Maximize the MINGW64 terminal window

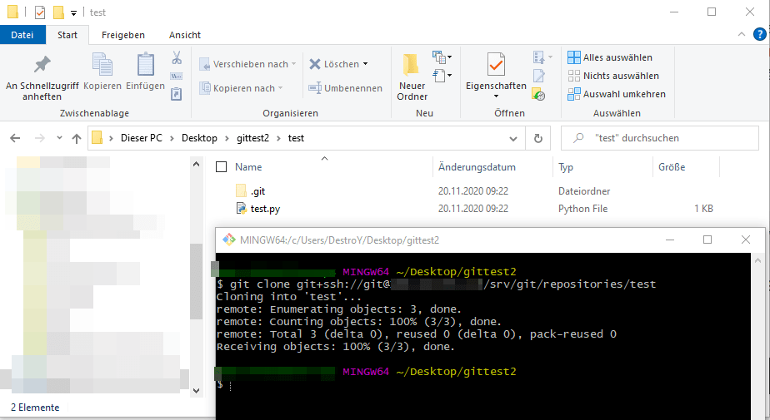[x=707, y=240]
